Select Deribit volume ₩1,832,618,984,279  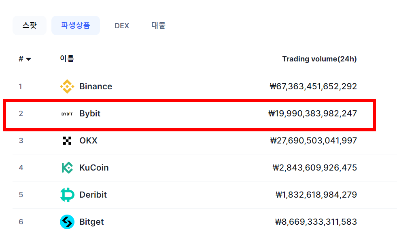(316, 195)
